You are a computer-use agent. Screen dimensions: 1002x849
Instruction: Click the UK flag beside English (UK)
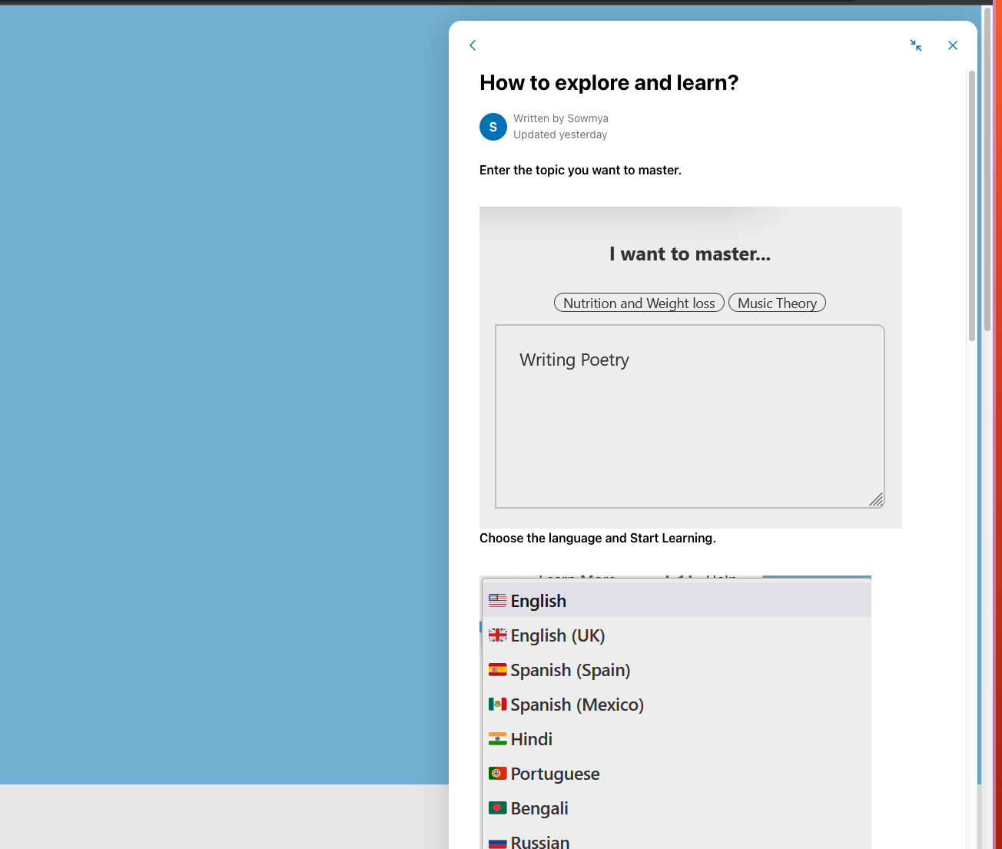pos(498,635)
